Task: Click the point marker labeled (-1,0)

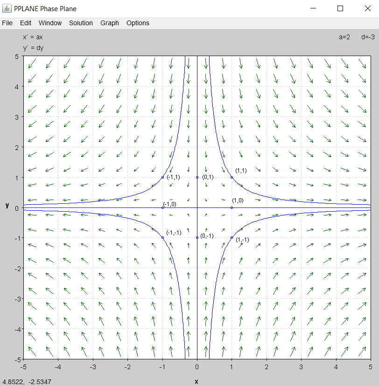Action: [x=162, y=208]
